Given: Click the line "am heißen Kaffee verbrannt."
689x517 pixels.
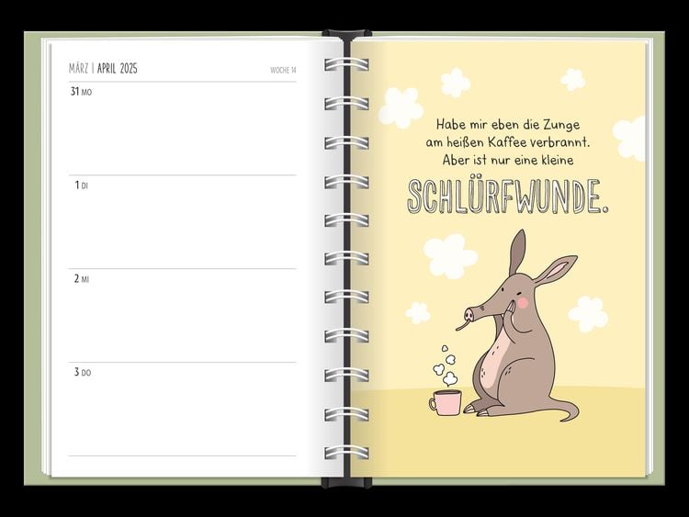Looking at the screenshot, I should click(507, 141).
